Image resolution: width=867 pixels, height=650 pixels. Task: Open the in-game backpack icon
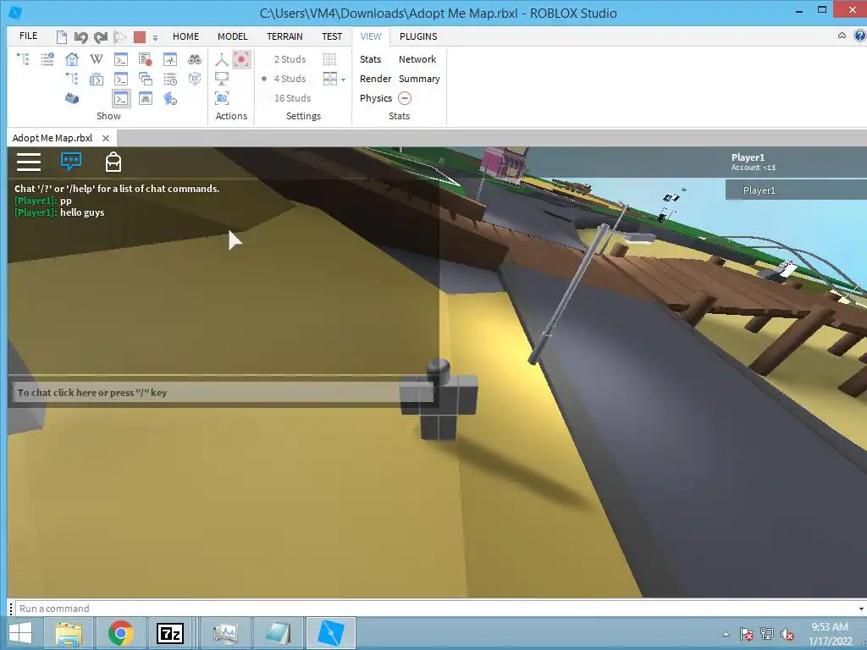pyautogui.click(x=113, y=162)
